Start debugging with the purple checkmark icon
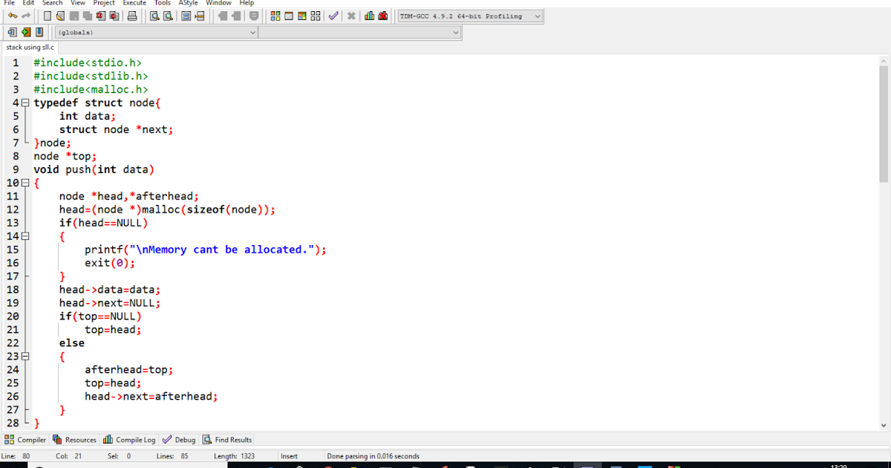Image resolution: width=891 pixels, height=468 pixels. point(333,16)
